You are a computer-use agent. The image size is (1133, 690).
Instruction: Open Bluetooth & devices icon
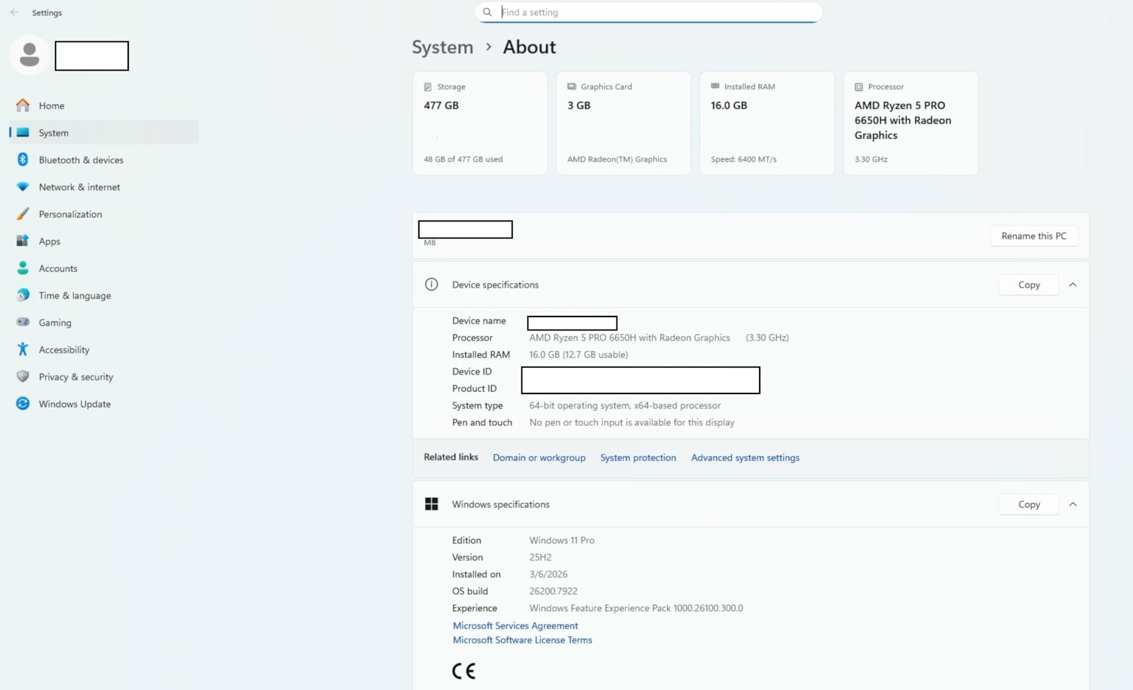(23, 160)
